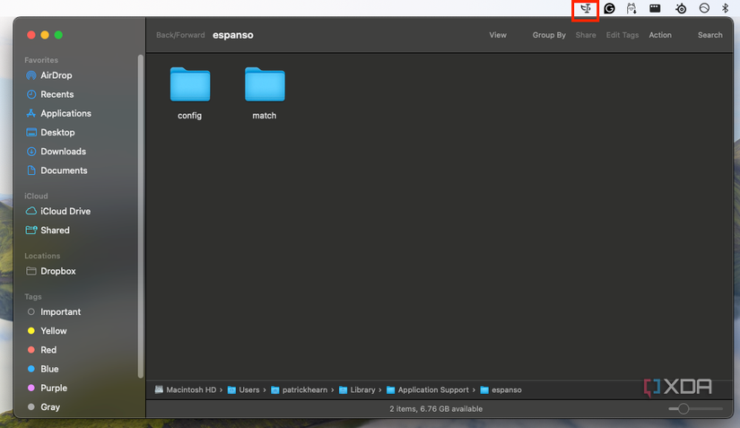Click the Share toolbar item
Viewport: 740px width, 428px height.
click(586, 35)
